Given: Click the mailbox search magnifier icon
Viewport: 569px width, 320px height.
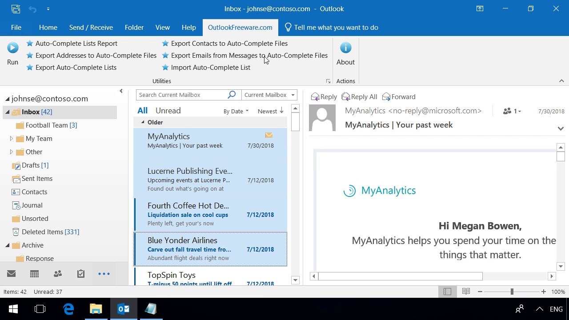Looking at the screenshot, I should 232,95.
